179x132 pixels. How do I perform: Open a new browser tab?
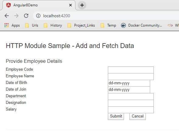pos(82,5)
